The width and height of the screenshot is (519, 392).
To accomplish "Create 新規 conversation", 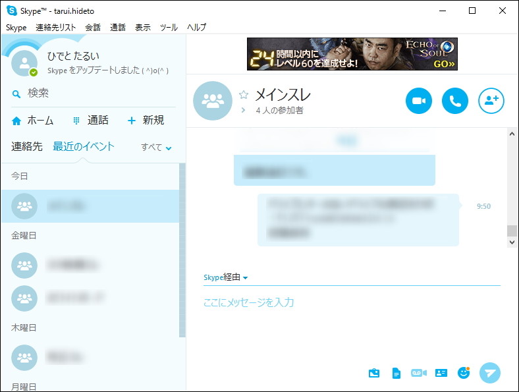I will click(146, 120).
